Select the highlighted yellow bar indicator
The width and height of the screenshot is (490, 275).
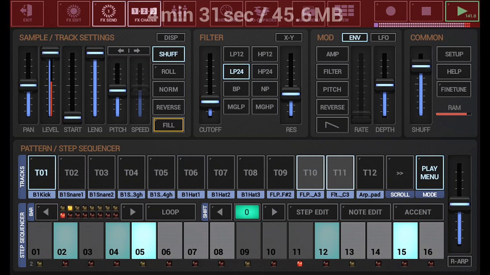(70, 208)
